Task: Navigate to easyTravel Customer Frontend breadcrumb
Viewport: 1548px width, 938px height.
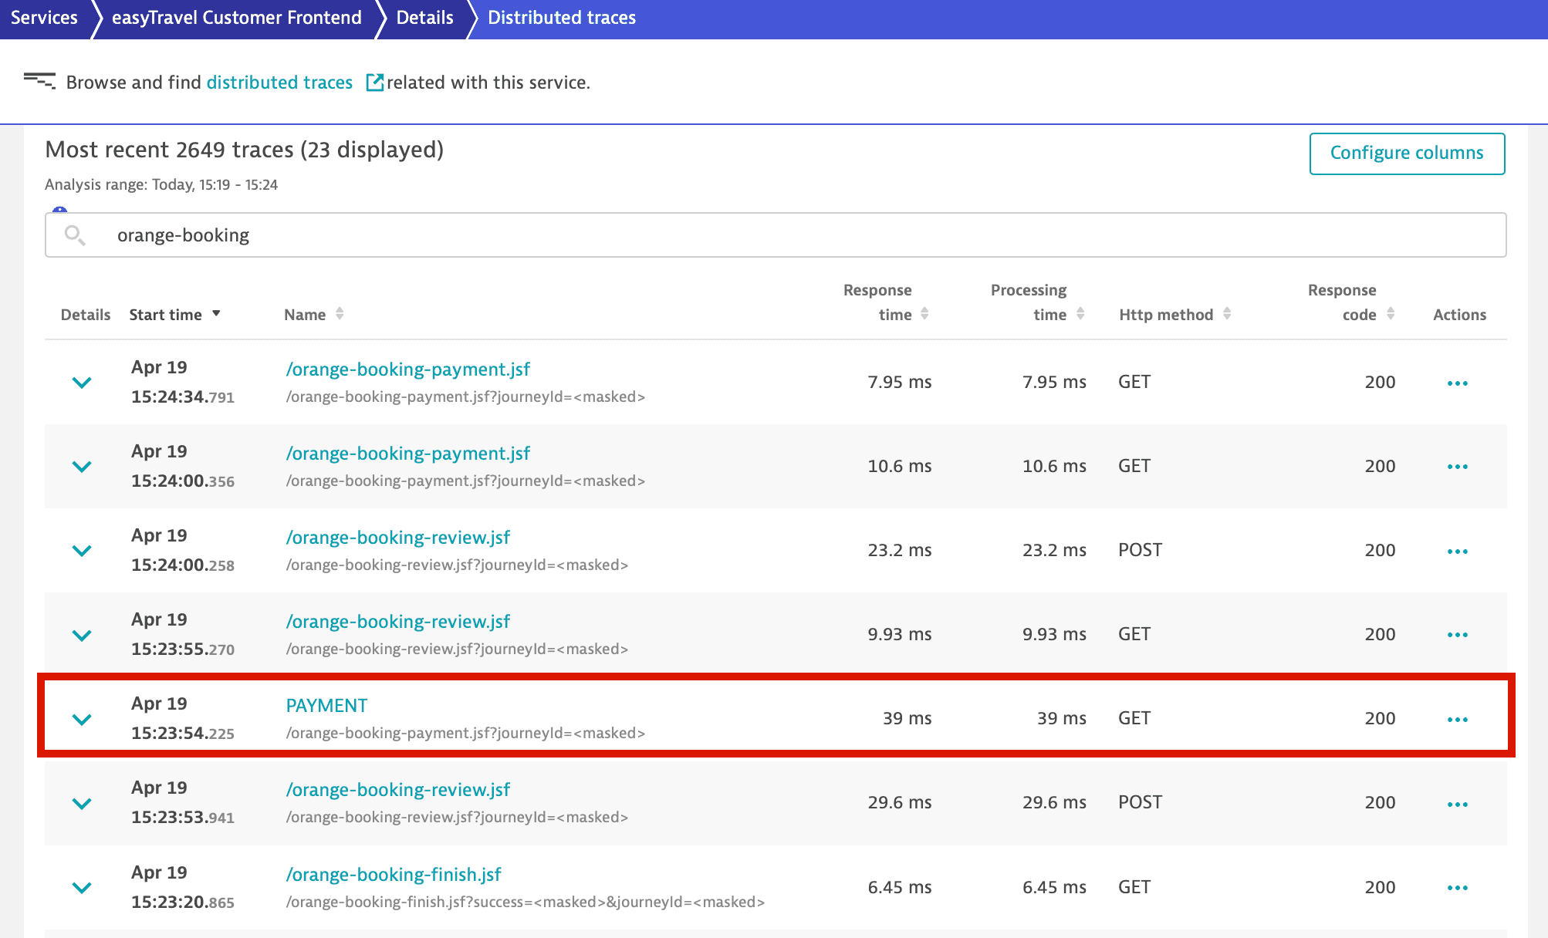Action: click(236, 18)
